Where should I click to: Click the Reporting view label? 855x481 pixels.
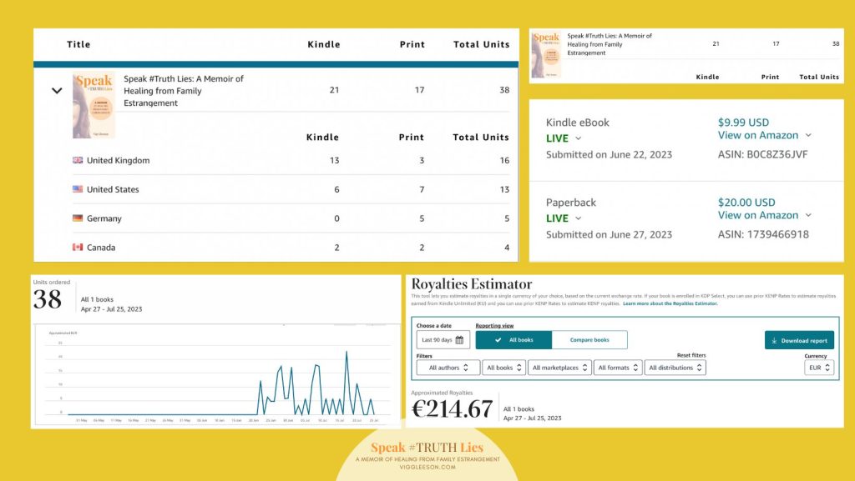click(x=494, y=326)
